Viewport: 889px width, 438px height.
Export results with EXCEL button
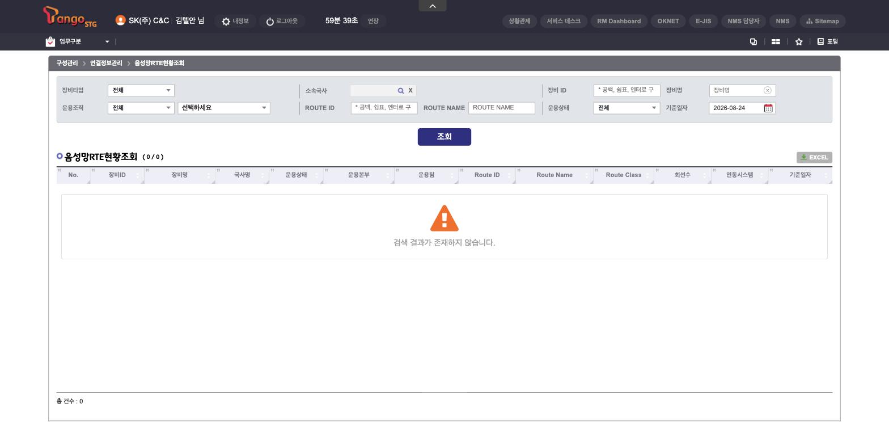click(x=814, y=157)
